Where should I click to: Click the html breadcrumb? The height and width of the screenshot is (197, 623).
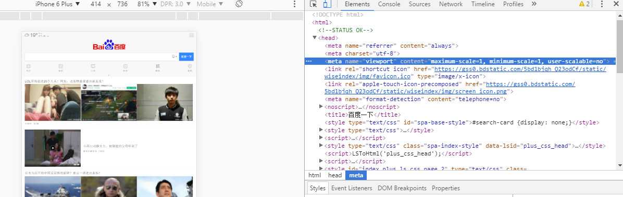click(x=315, y=175)
